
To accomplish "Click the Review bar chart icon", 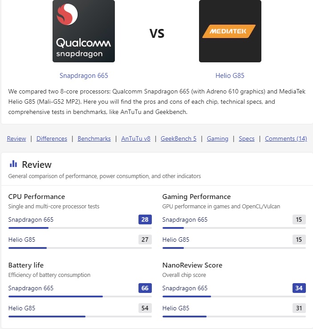I will [13, 164].
